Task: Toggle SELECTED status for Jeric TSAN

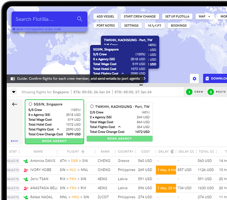Action: click(13, 179)
